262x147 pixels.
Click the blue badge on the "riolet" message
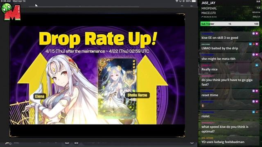(x=253, y=112)
